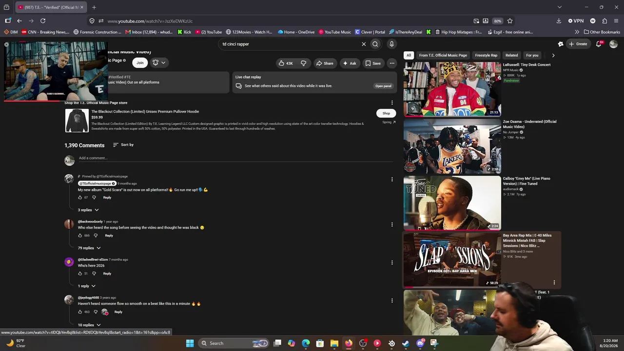Screen dimensions: 624x351
Task: Select the 'Freestyle Rap' chip
Action: pyautogui.click(x=486, y=55)
